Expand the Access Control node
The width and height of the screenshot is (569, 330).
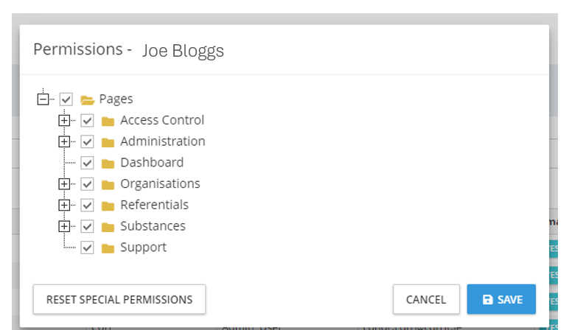pos(65,120)
